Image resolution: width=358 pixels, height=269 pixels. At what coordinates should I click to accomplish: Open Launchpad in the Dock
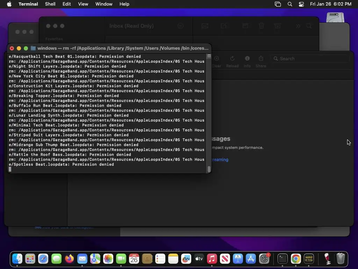30,259
